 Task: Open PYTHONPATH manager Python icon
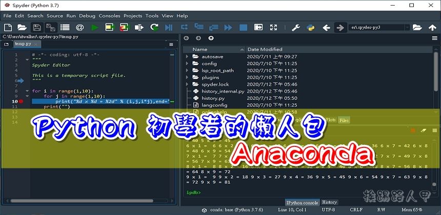[311, 28]
